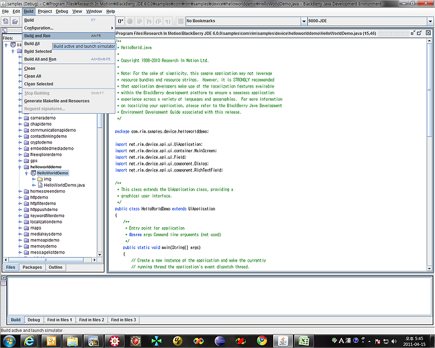Expand the img folder node
Viewport: 435px width, 348px height.
[34, 179]
